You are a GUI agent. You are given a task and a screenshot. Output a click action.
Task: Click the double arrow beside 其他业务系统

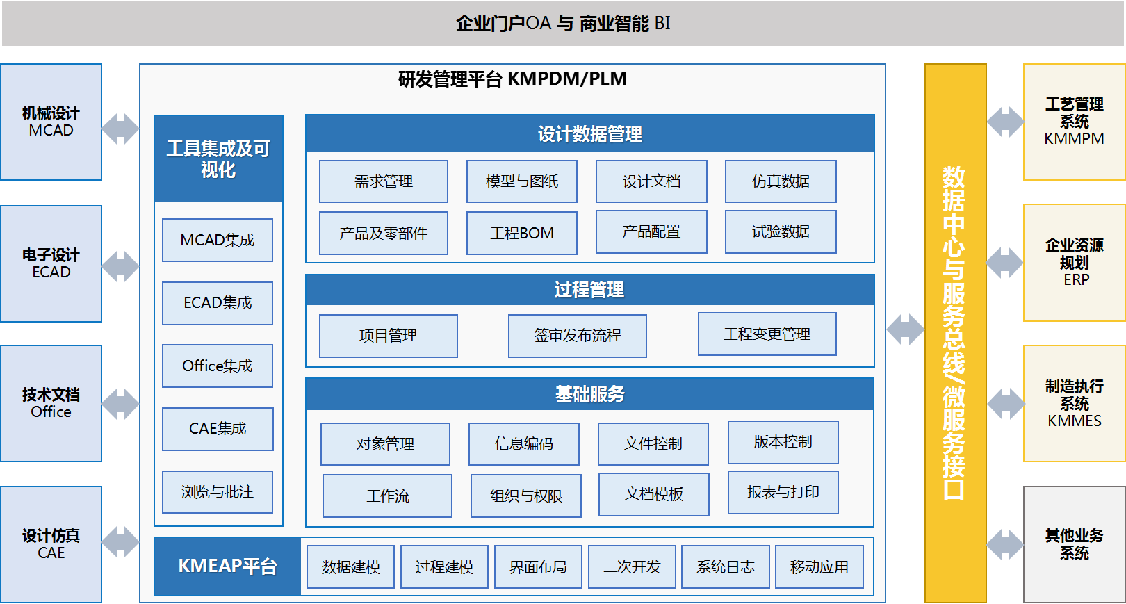(1005, 544)
